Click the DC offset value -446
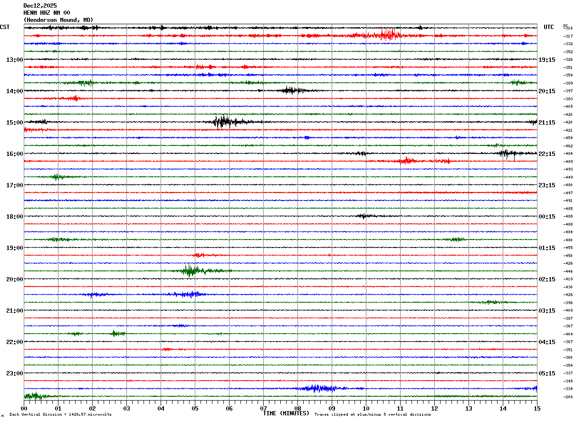The width and height of the screenshot is (575, 421). [x=568, y=271]
